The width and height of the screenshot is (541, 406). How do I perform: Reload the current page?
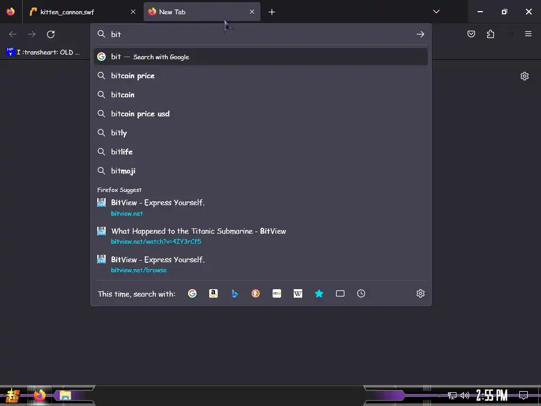point(51,34)
